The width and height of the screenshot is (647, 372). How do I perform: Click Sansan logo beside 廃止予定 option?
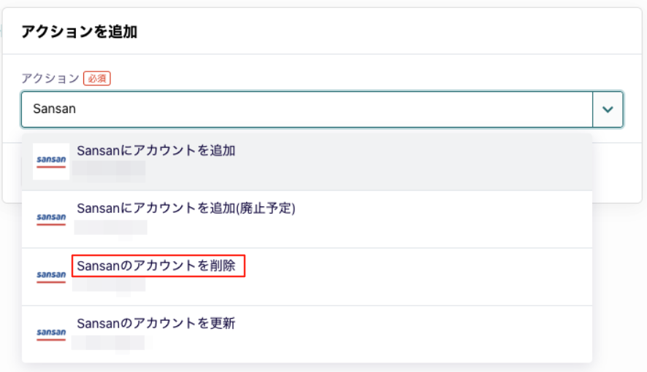tap(51, 219)
